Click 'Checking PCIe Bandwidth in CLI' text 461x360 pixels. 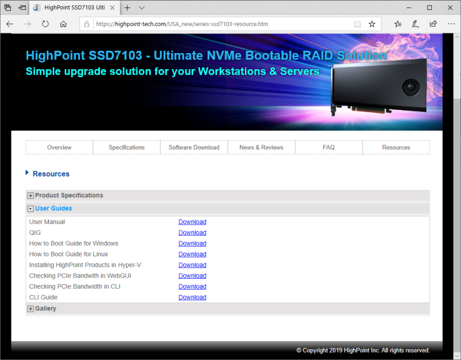[x=75, y=286]
